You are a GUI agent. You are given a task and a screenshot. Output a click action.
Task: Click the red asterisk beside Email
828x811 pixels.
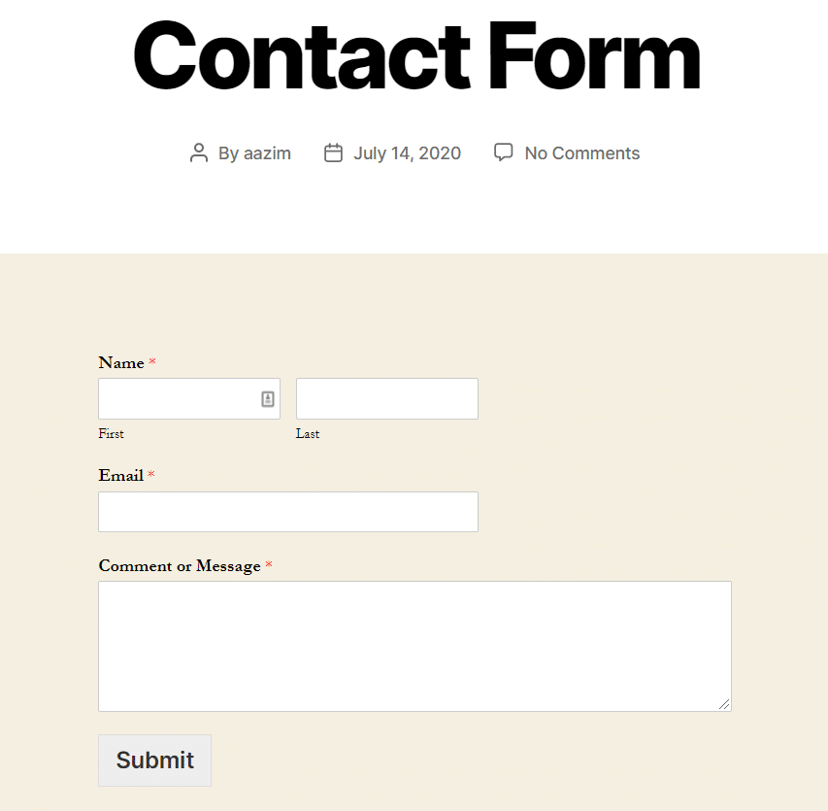click(x=151, y=473)
